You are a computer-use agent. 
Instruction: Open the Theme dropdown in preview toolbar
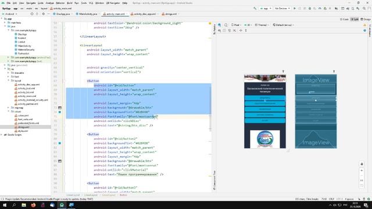[x=262, y=25]
